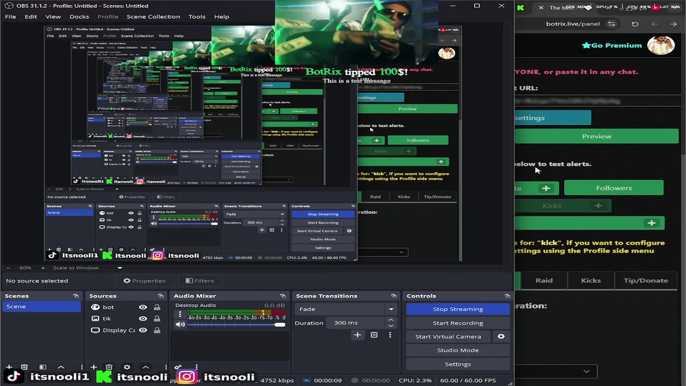Image resolution: width=686 pixels, height=386 pixels.
Task: Decrease transition duration with down arrow
Action: pyautogui.click(x=391, y=326)
